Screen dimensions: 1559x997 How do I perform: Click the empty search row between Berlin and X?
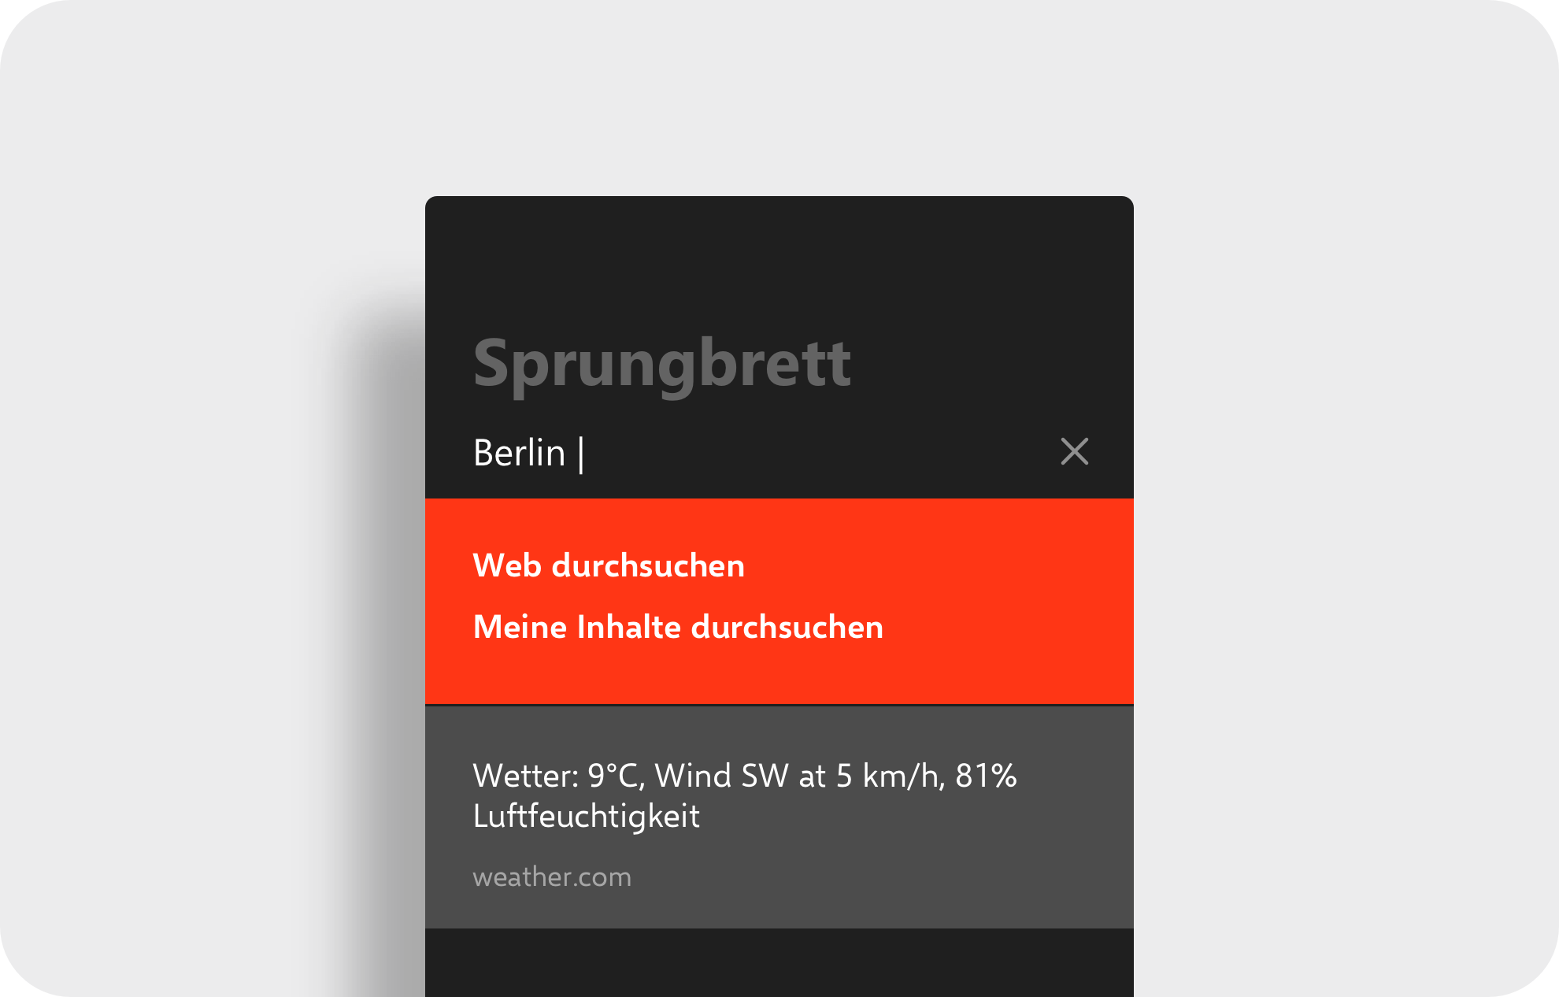pos(819,453)
